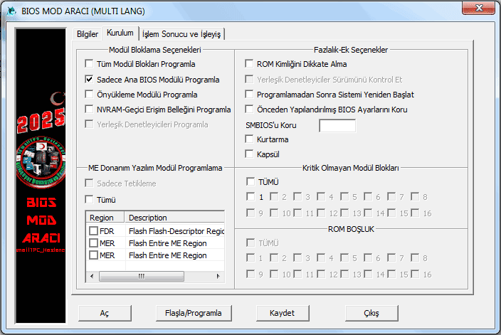Uncheck Sadece Ana BIOS Modülü Programla

[x=90, y=80]
